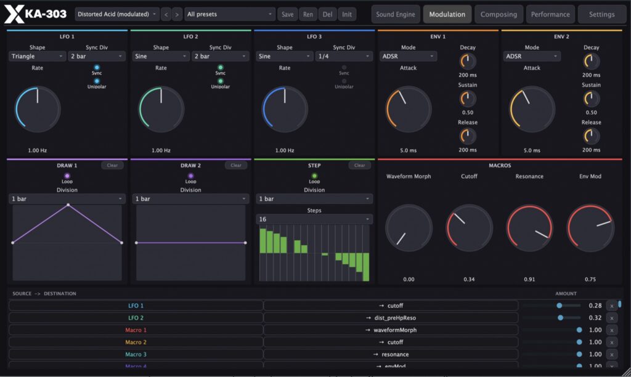Open the Steps count dropdown
The image size is (631, 377).
pyautogui.click(x=314, y=219)
